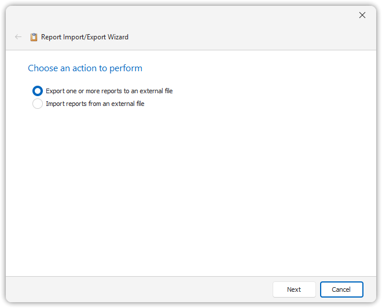Click the 'Report Import/Export Wizard' title text
The width and height of the screenshot is (382, 308).
tap(85, 37)
